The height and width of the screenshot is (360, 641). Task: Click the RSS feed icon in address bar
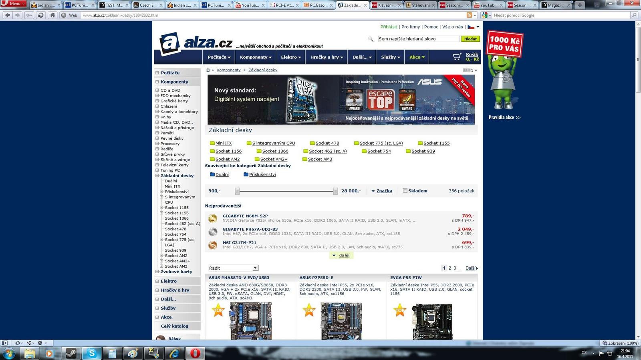click(x=469, y=15)
